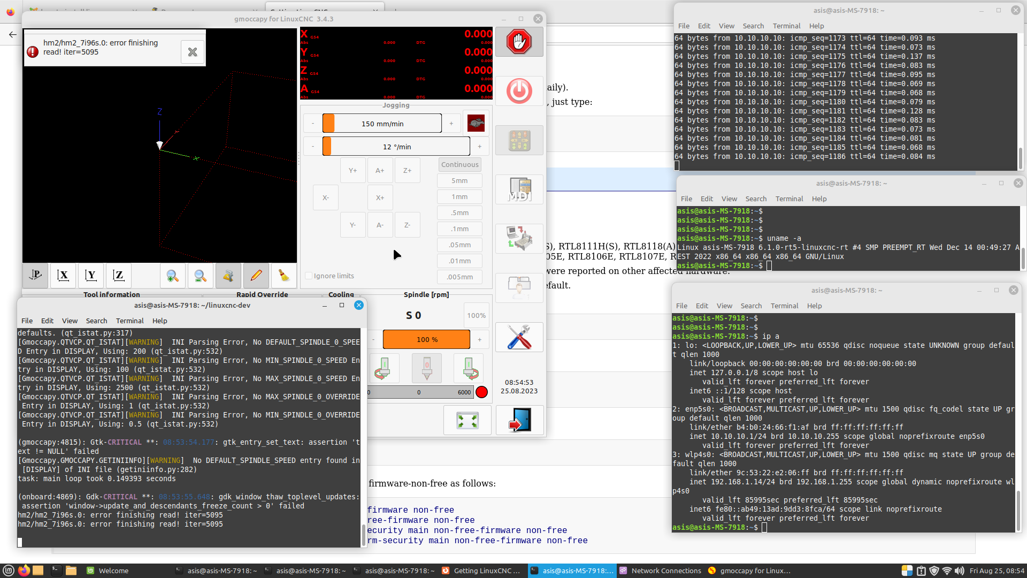This screenshot has height=578, width=1027.
Task: Open the settings tools wrench icon
Action: pos(519,337)
